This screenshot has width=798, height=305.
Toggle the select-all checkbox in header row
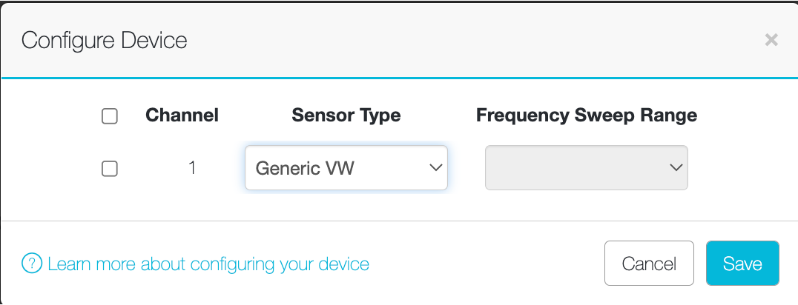[110, 116]
